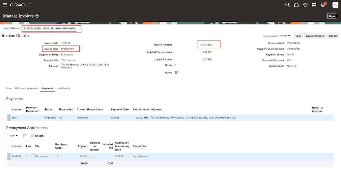Screen dimensions: 341x170
Task: Click the Reconciled column header
Action: click(x=66, y=109)
